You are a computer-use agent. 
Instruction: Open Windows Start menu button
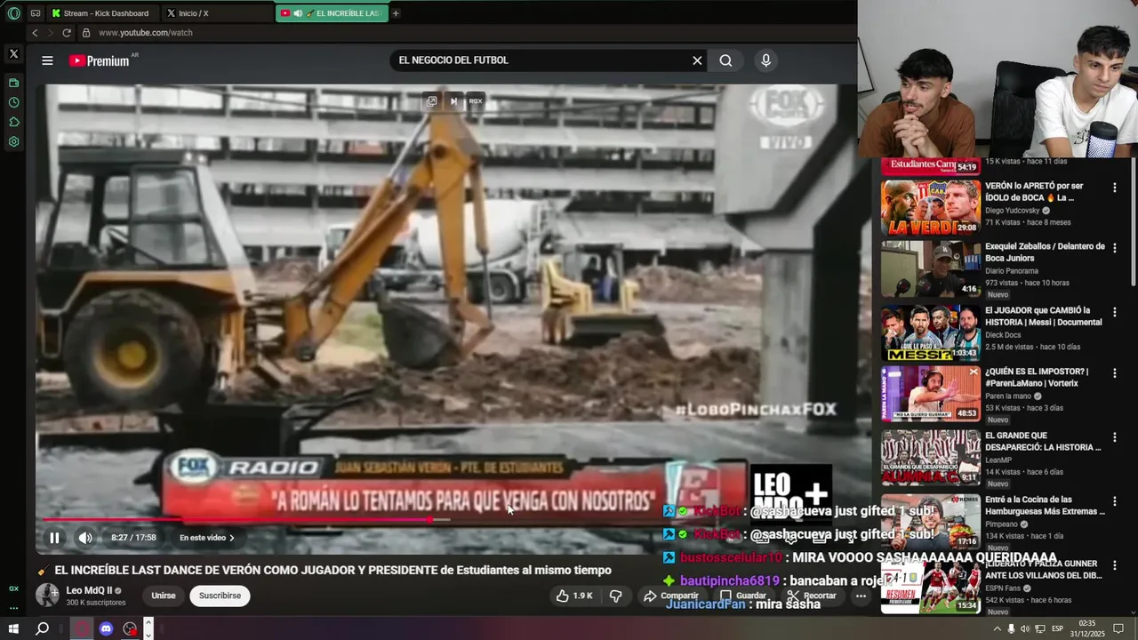[13, 628]
